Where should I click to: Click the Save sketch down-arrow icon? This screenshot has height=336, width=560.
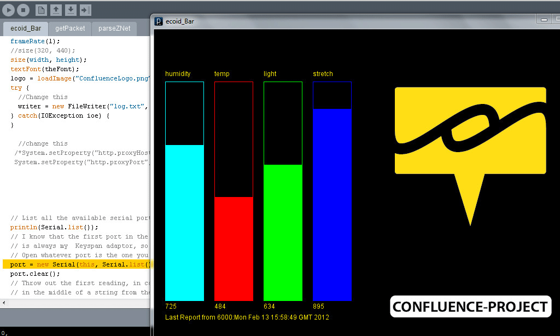point(71,10)
